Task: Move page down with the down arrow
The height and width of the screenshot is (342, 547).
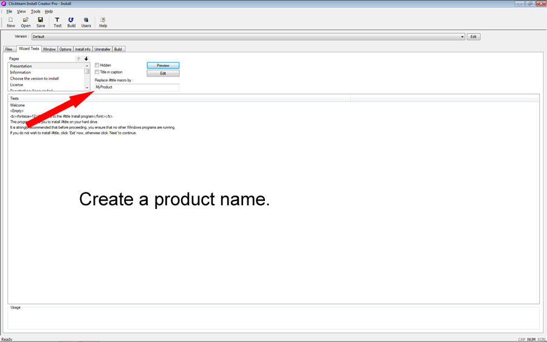Action: pos(86,59)
